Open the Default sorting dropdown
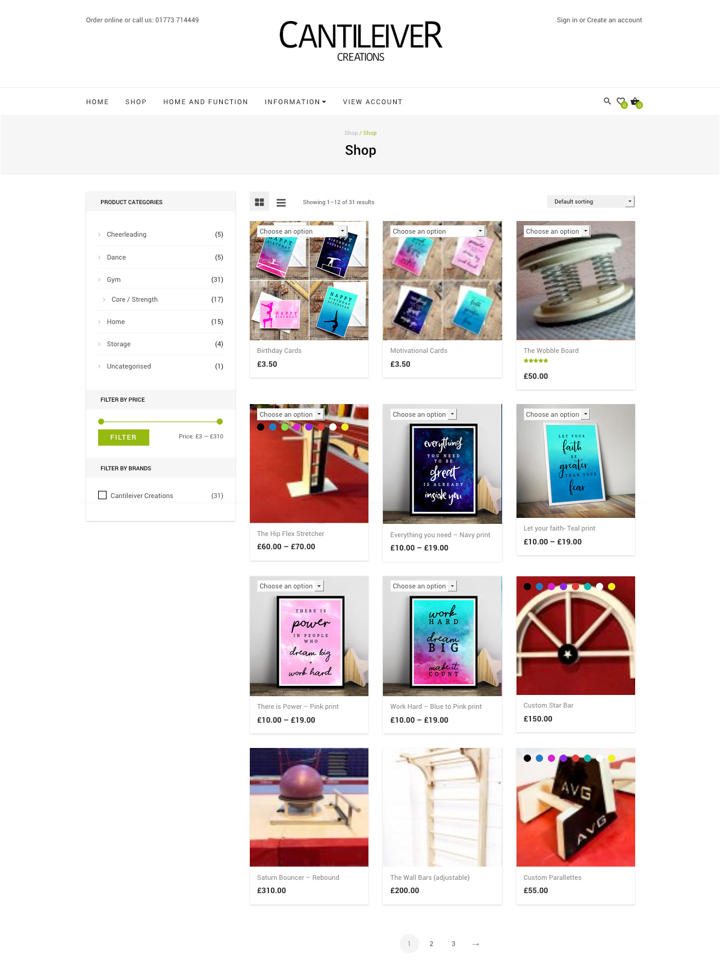720x975 pixels. click(x=591, y=202)
